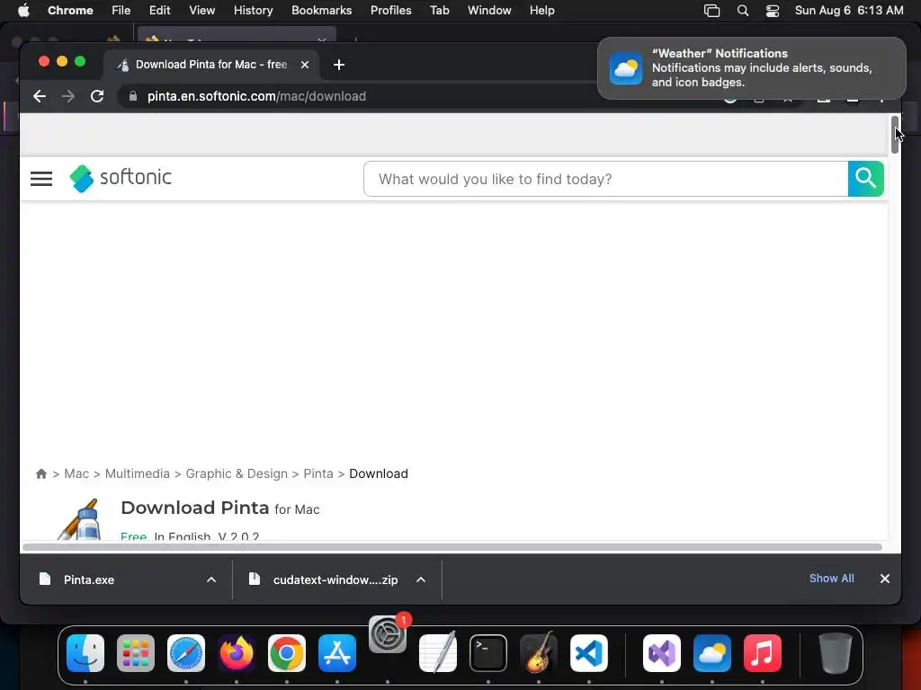Open the File menu
The image size is (921, 690).
click(x=121, y=11)
